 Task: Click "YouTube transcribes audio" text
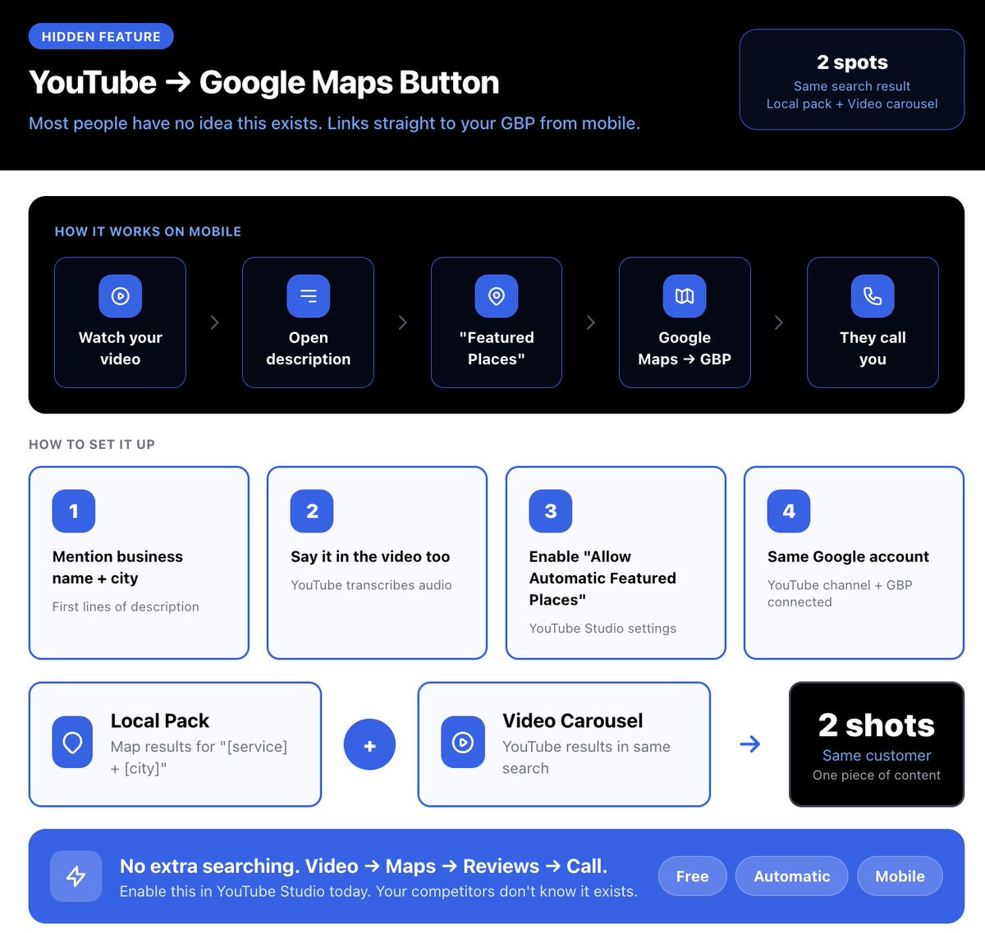371,585
